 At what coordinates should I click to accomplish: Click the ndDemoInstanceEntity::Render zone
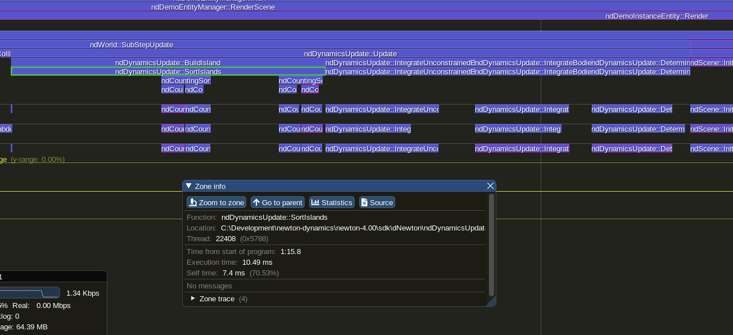657,16
